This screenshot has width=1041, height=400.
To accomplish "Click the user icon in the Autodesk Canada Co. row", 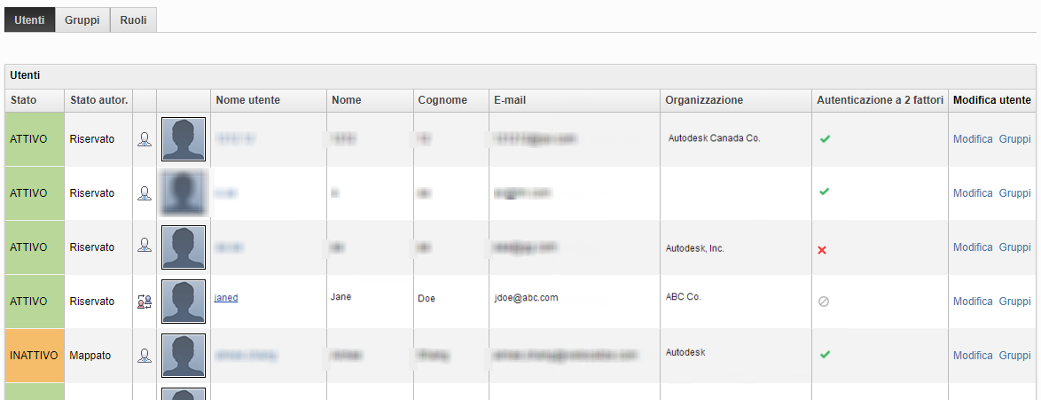I will pos(144,139).
